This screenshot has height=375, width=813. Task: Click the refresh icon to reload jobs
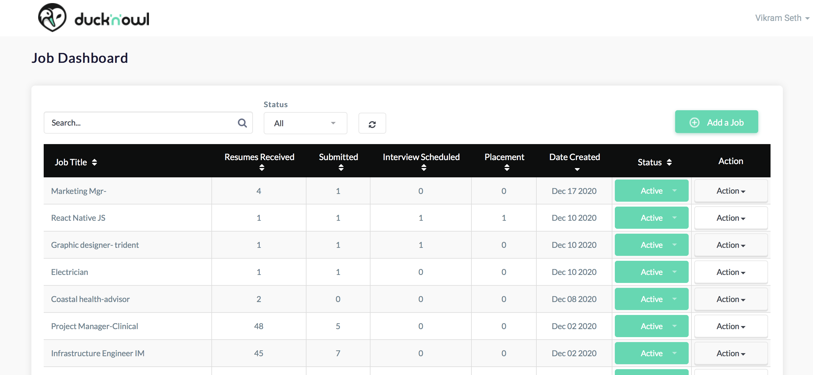372,123
